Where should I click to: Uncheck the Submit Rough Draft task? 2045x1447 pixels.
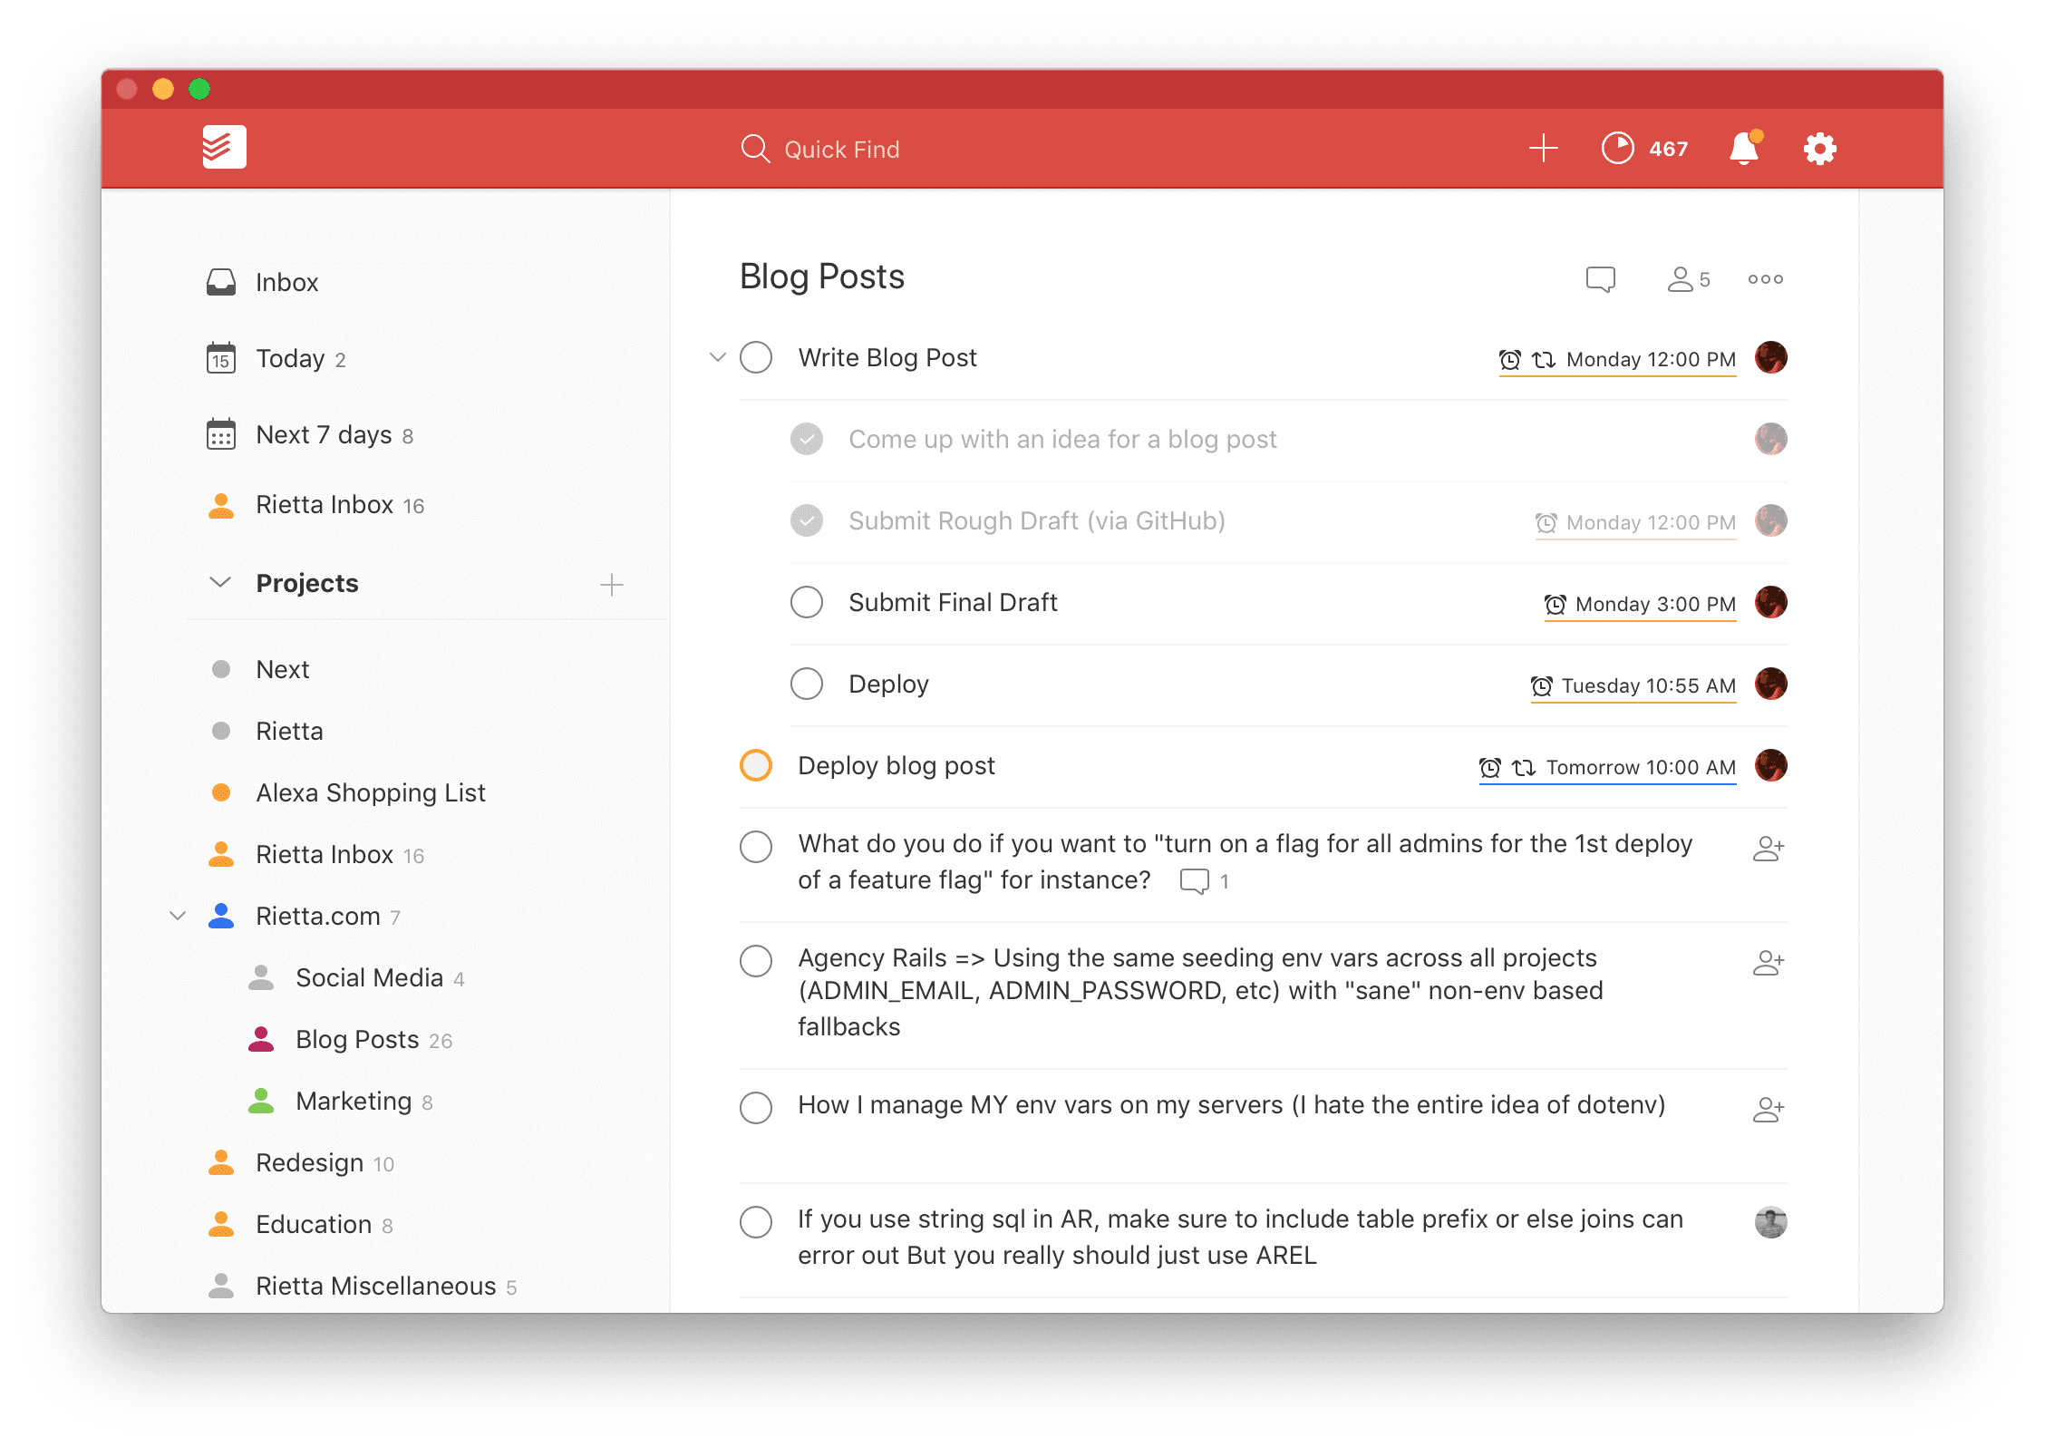tap(806, 520)
